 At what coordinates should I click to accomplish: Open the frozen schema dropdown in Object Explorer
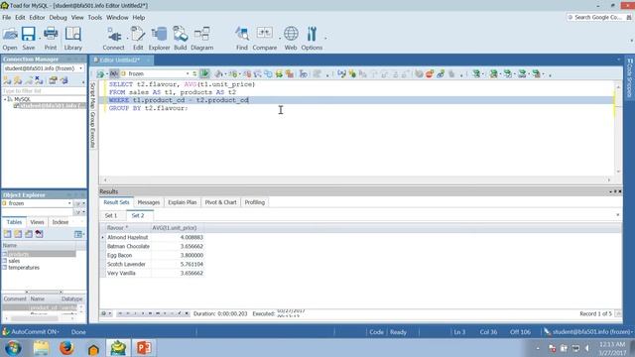tap(69, 203)
